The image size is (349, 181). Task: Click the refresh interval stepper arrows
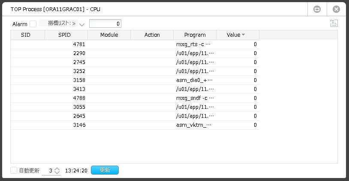point(57,171)
